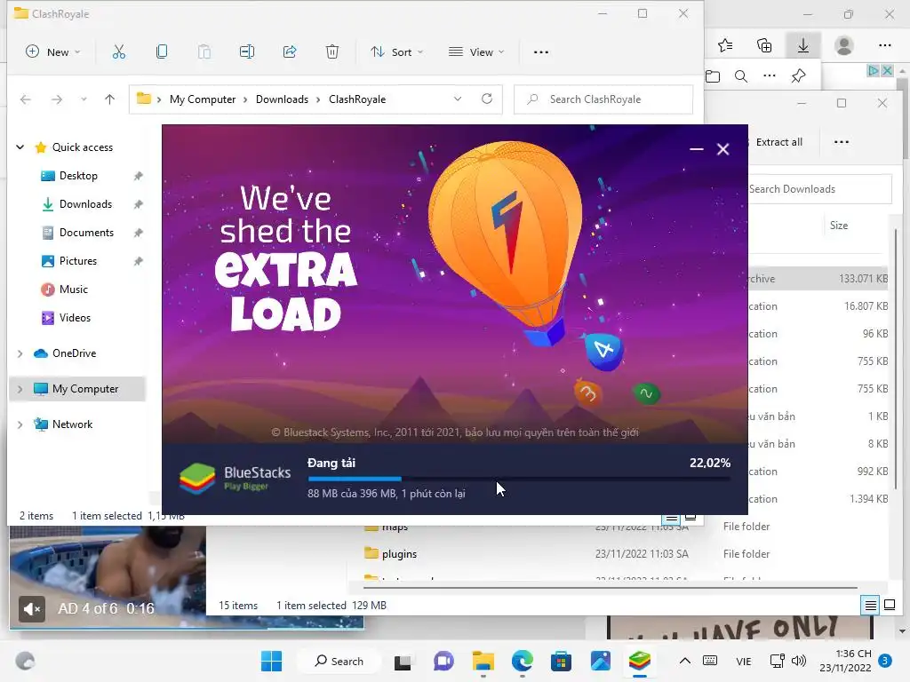Click the Paste icon in ClashRoyale toolbar
The image size is (910, 682).
click(204, 52)
